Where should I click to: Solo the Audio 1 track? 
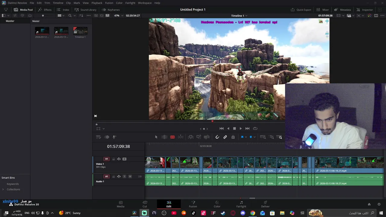pyautogui.click(x=124, y=176)
